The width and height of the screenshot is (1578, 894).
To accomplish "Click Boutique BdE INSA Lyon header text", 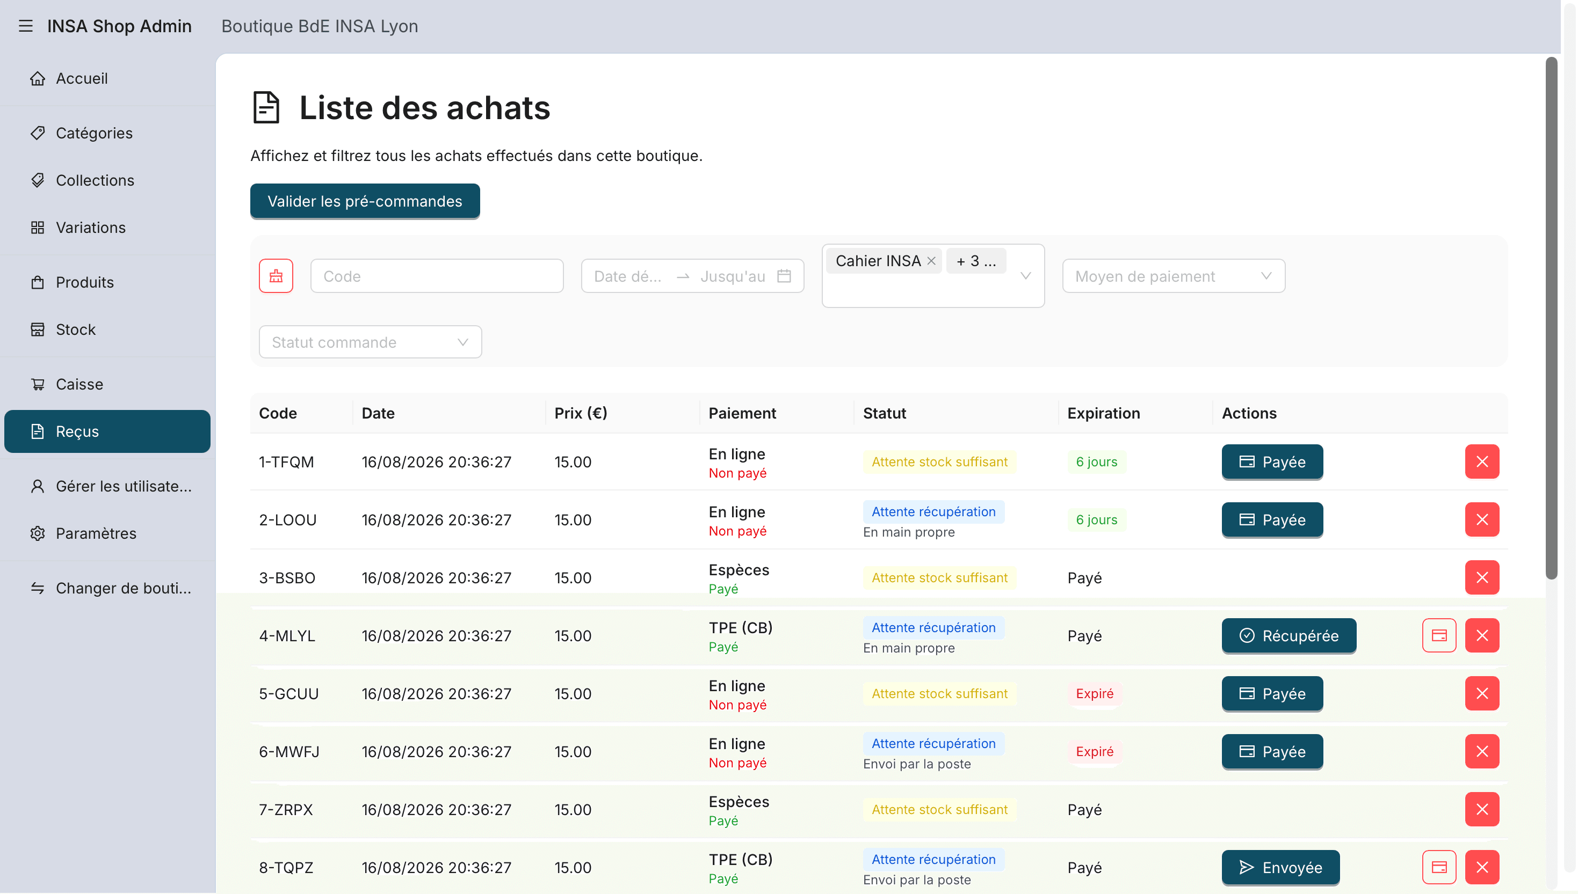I will point(320,26).
